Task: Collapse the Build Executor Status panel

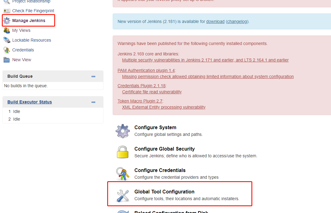Action: 93,102
